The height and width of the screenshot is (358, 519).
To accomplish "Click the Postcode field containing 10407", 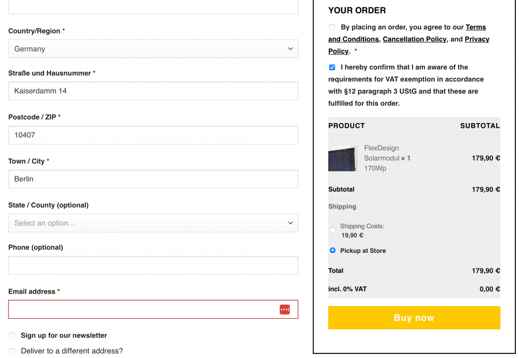I will tap(153, 135).
